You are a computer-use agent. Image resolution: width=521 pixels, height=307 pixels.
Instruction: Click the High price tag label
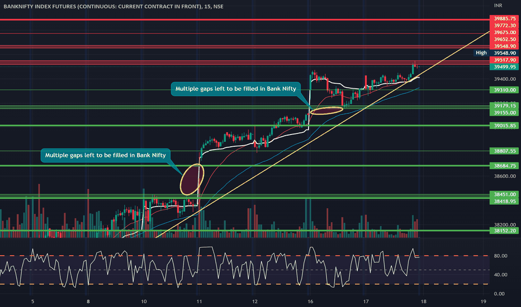coord(481,53)
